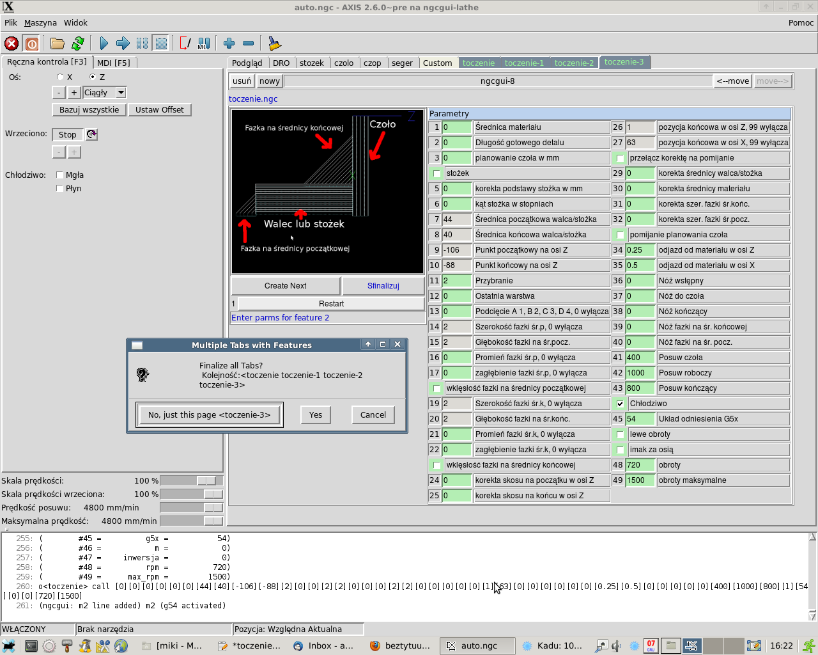Switch to the Podgląd tab
Screen dimensions: 818x655
(247, 63)
